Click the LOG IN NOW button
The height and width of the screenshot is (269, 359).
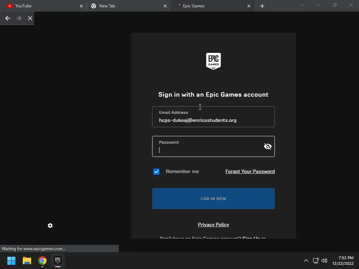pyautogui.click(x=214, y=199)
